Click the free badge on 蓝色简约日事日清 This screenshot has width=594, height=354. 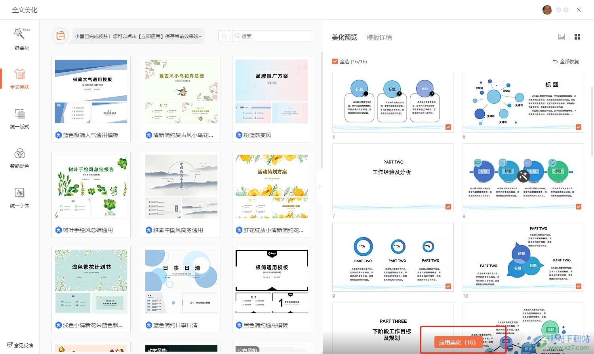point(148,325)
